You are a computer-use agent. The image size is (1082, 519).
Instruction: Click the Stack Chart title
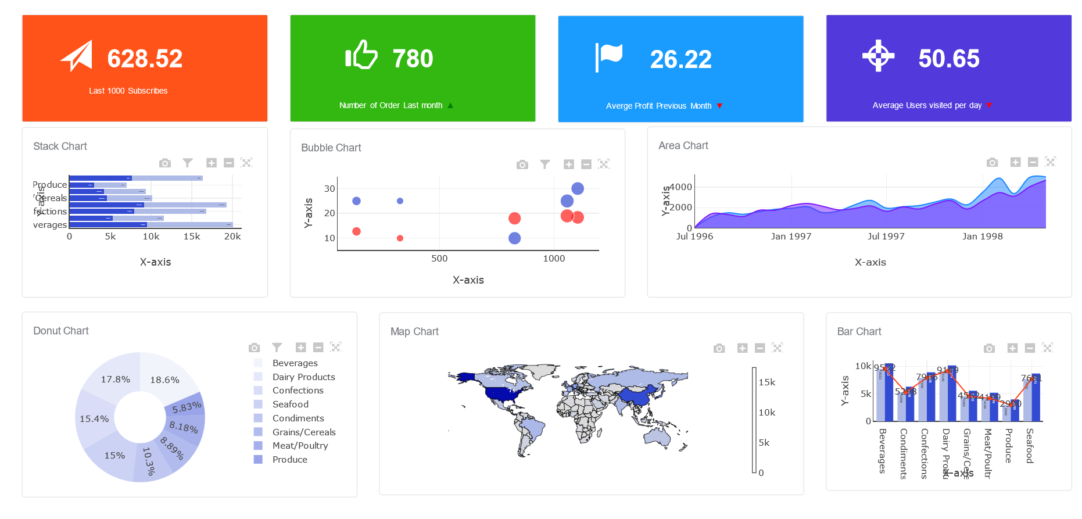pos(60,146)
